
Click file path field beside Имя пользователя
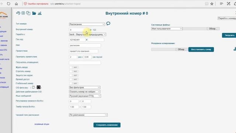tap(195, 29)
